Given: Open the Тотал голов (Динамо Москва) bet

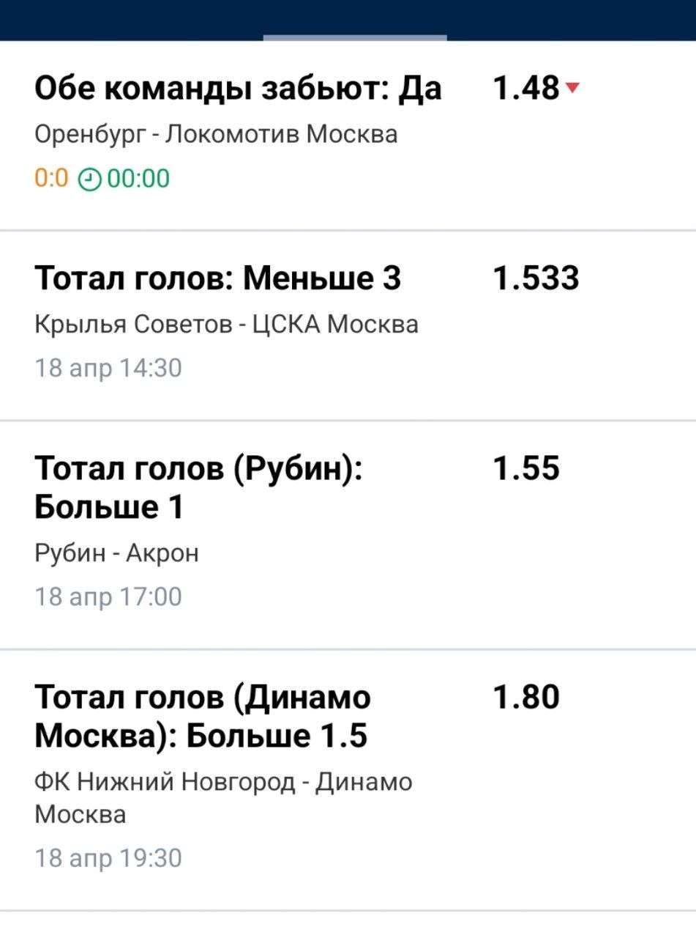Looking at the screenshot, I should tap(202, 716).
